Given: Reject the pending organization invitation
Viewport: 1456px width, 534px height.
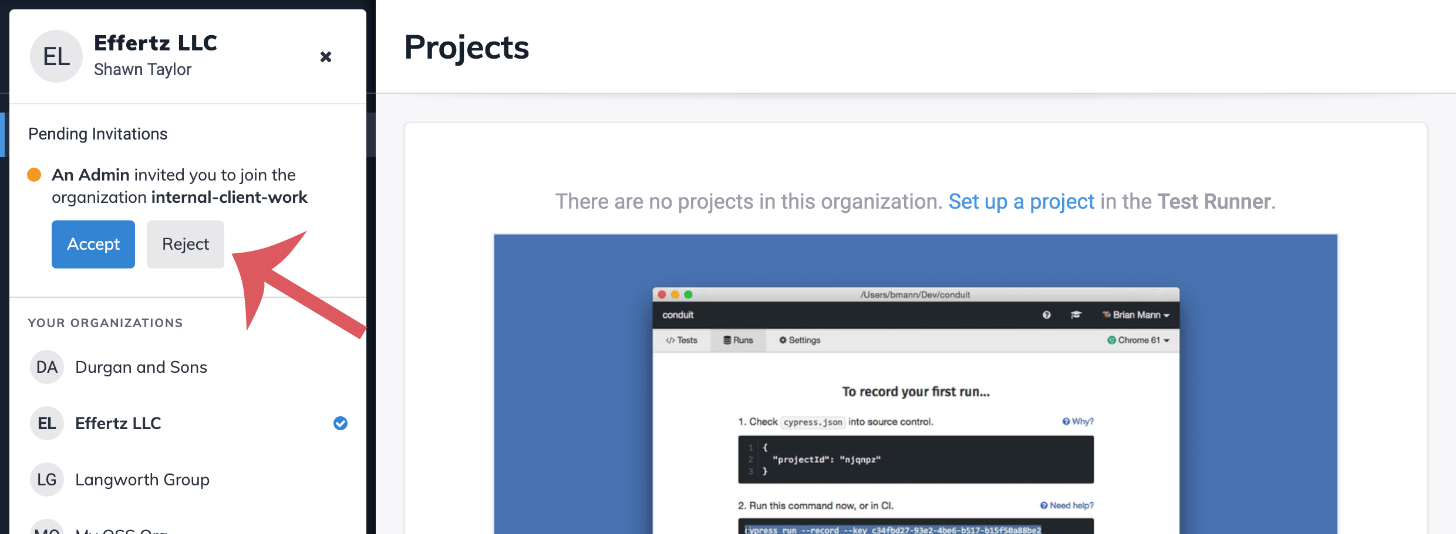Looking at the screenshot, I should (x=185, y=244).
